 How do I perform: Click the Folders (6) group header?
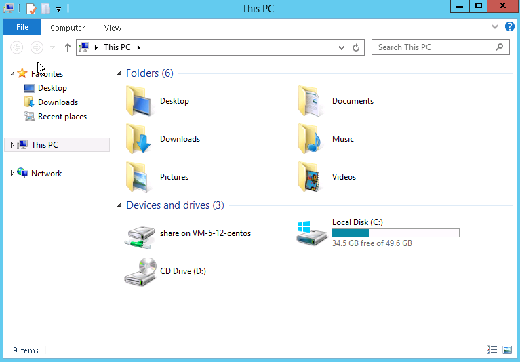(x=150, y=73)
